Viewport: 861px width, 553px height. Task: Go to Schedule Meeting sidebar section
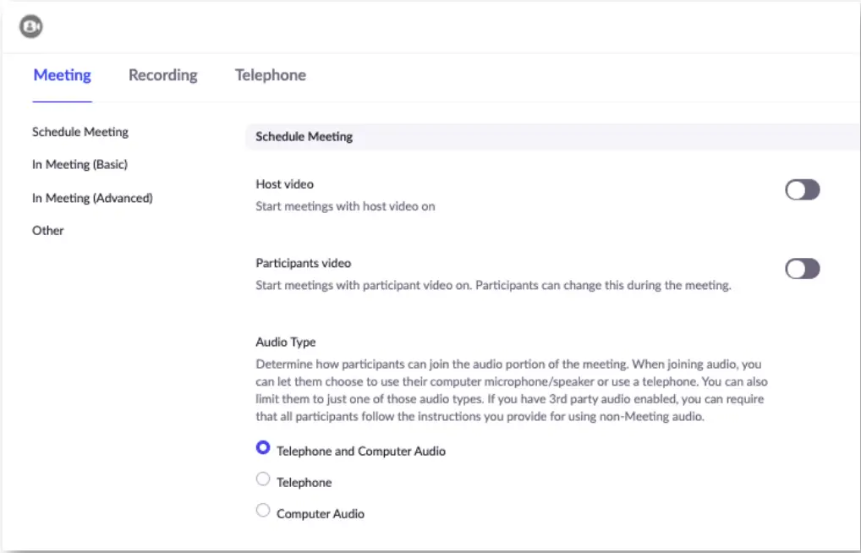pos(80,132)
